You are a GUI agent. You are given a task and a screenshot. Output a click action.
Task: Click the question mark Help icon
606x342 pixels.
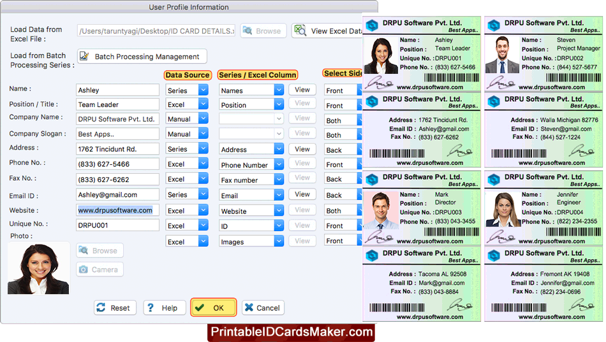151,308
